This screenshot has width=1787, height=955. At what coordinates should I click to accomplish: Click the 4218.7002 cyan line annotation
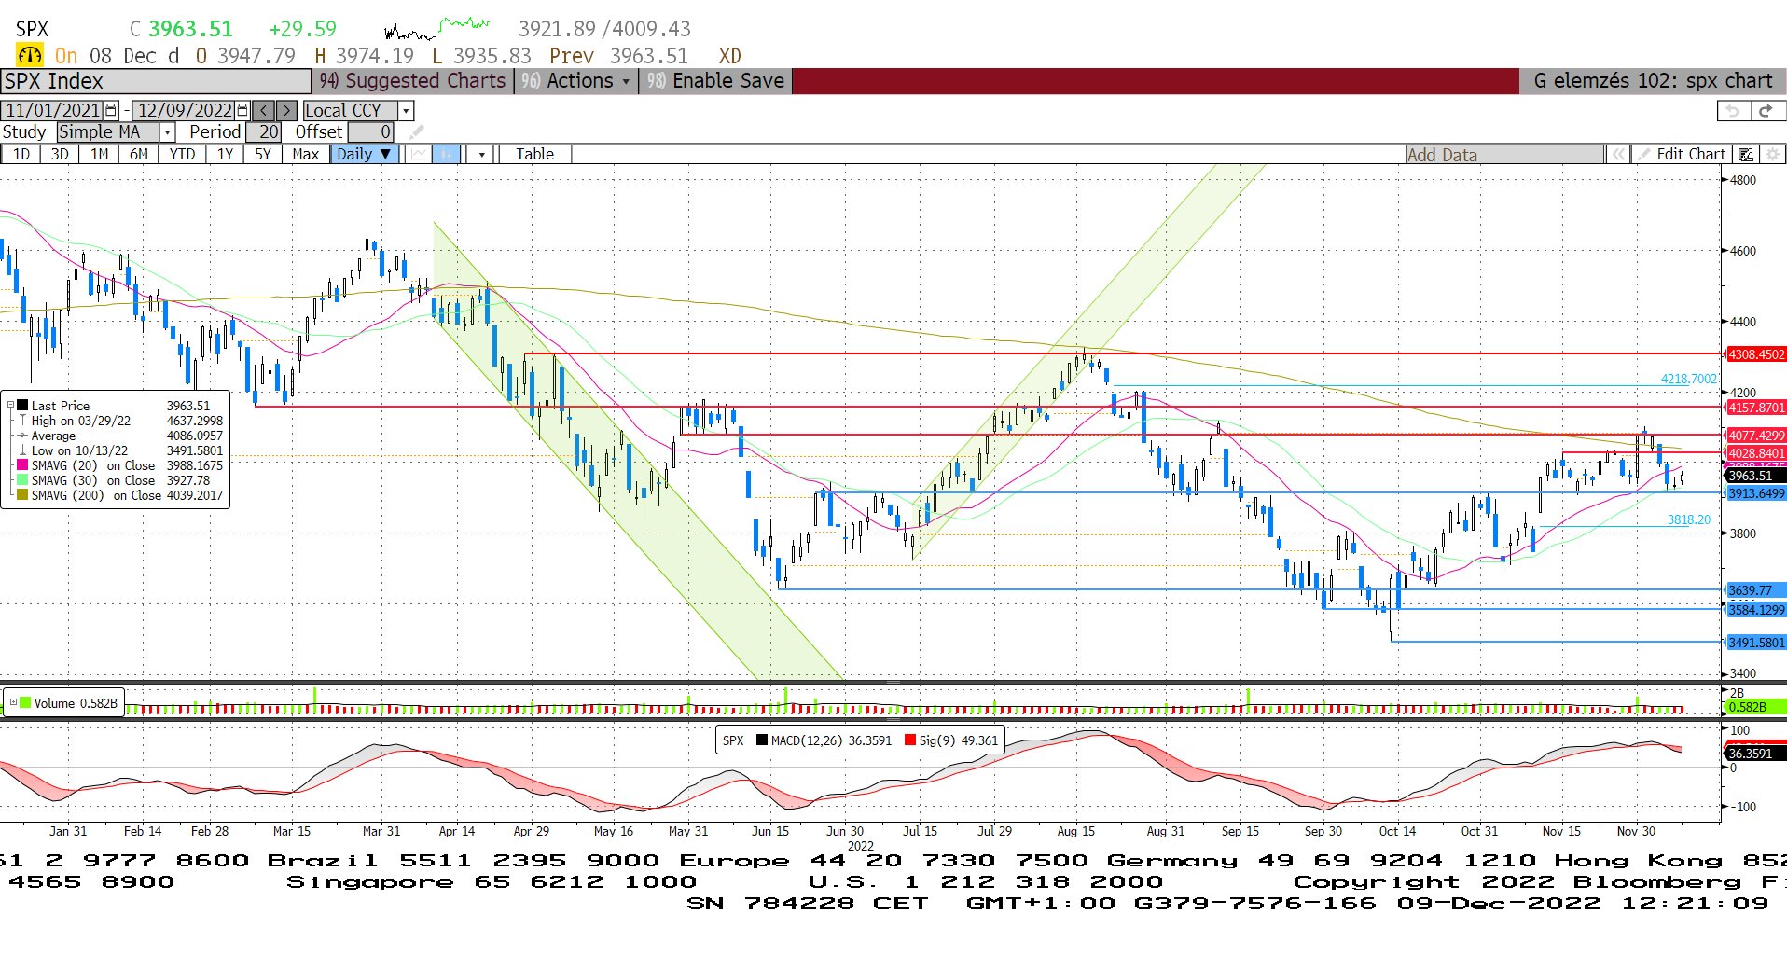tap(1688, 379)
